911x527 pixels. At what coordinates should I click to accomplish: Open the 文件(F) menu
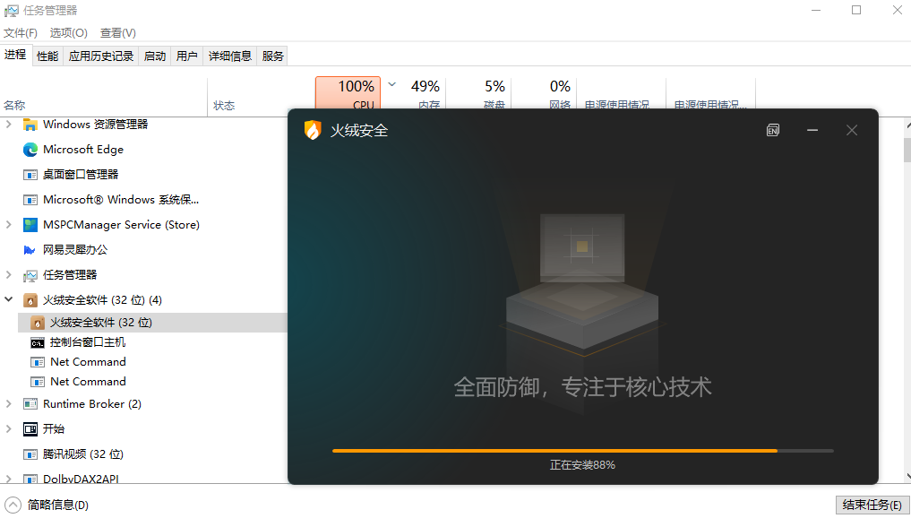pos(21,33)
